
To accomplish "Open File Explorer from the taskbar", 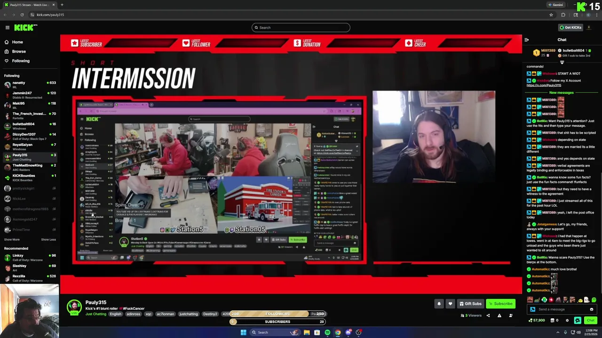I will coord(307,332).
